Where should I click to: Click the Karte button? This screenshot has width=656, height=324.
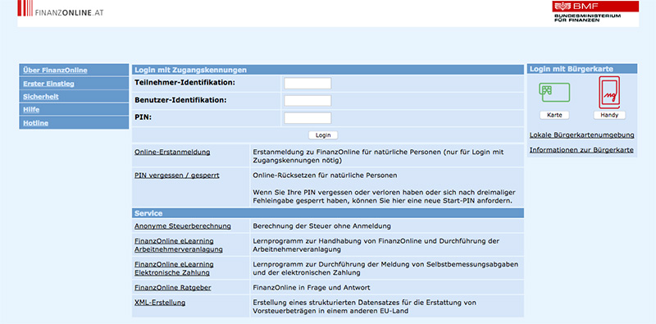click(x=554, y=115)
